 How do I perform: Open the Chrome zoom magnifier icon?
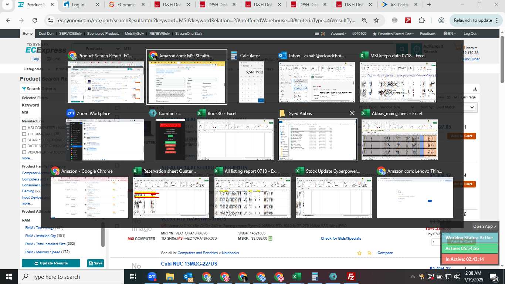tap(364, 20)
